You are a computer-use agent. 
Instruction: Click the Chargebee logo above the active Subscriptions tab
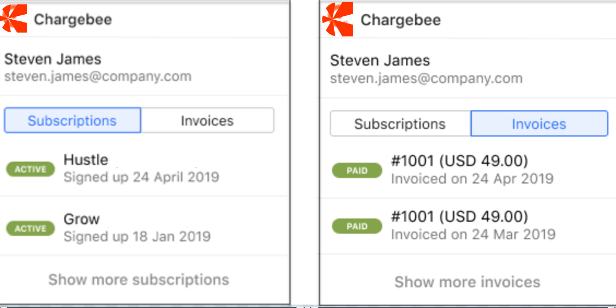(14, 19)
